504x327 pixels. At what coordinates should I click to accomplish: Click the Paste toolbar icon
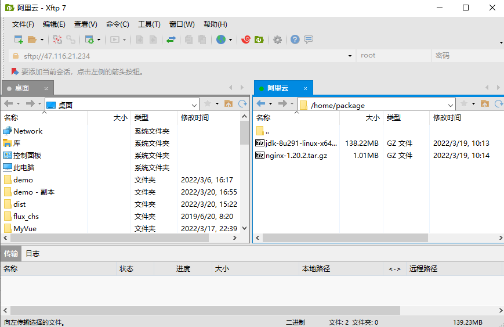click(202, 39)
